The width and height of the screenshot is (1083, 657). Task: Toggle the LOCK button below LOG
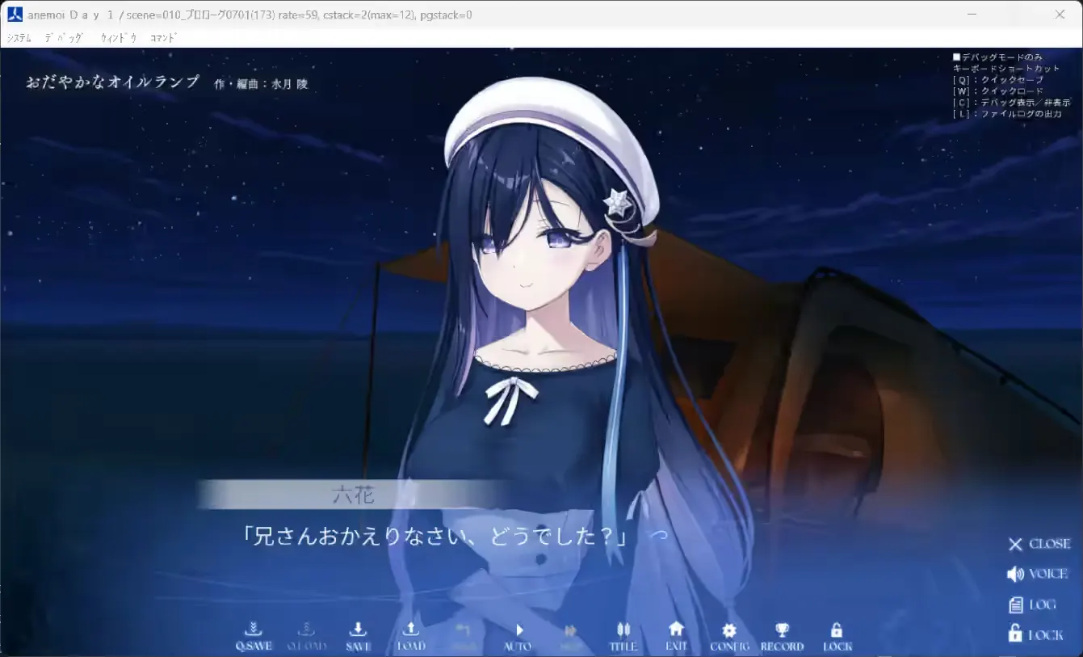(1035, 634)
